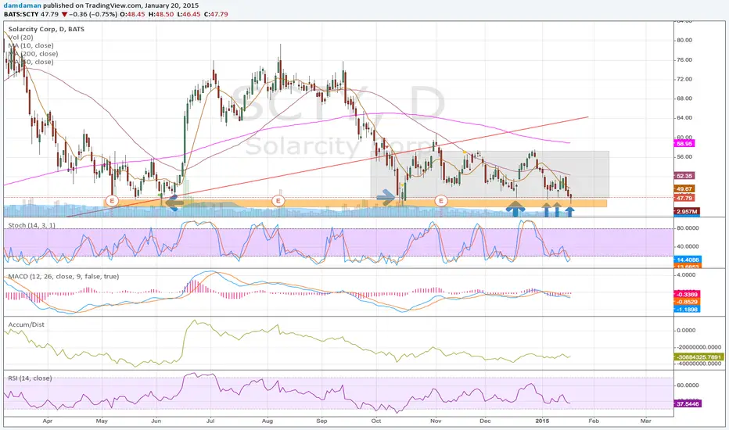
Task: Click the blue 14.4086 stochastic value tag
Action: [688, 260]
